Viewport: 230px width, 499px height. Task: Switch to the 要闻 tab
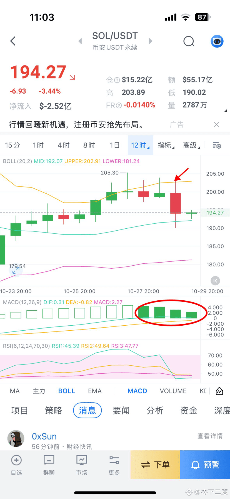click(x=121, y=410)
